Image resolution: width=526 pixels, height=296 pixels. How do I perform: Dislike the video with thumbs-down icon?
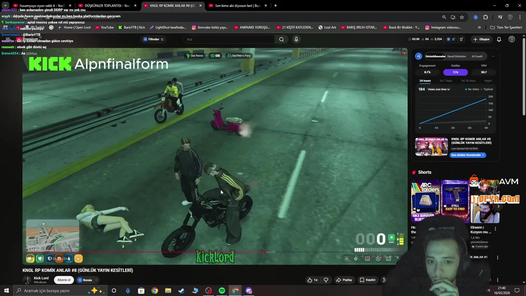[x=326, y=280]
